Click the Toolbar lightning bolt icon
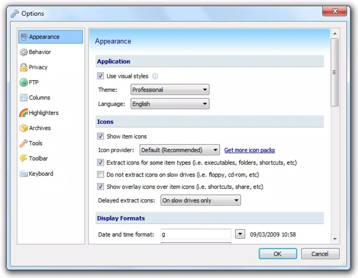Image resolution: width=358 pixels, height=278 pixels. 24,158
